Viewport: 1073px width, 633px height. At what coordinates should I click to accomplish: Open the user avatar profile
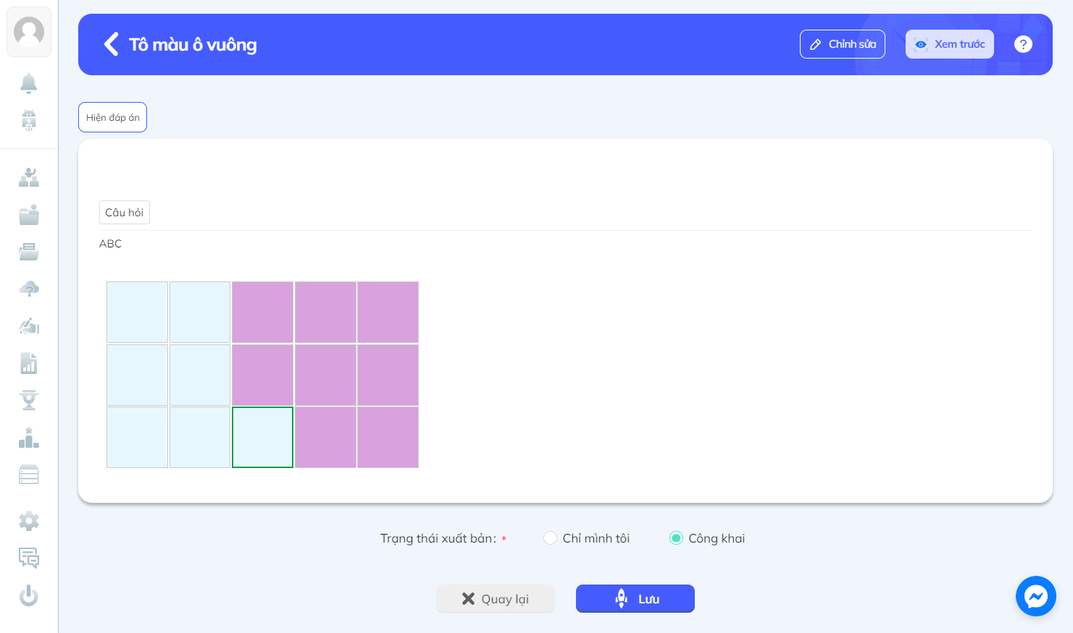(x=29, y=32)
